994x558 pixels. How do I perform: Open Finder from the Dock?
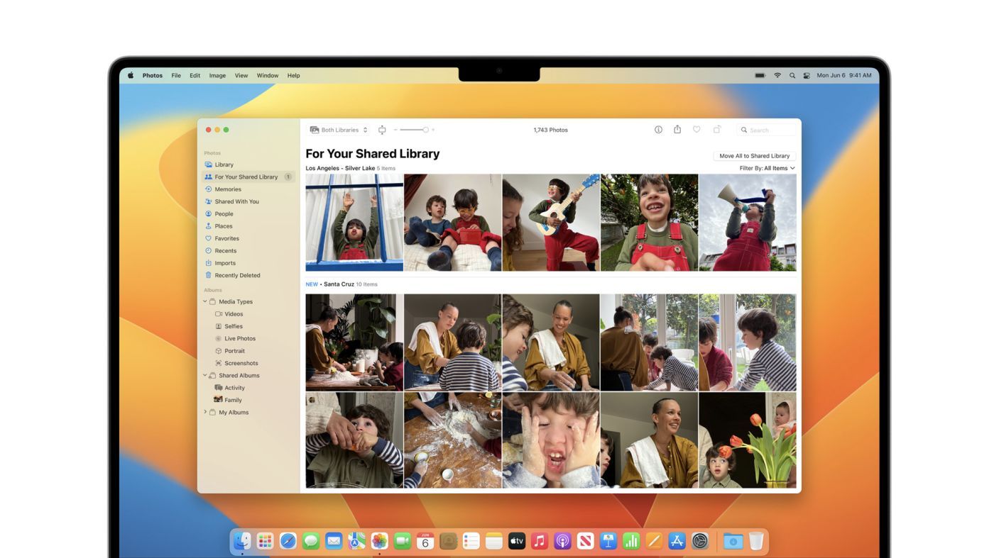point(242,541)
